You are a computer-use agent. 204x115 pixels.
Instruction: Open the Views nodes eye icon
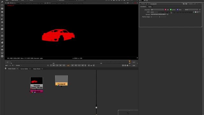click(x=2, y=39)
